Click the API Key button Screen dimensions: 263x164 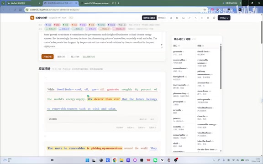coord(224,18)
